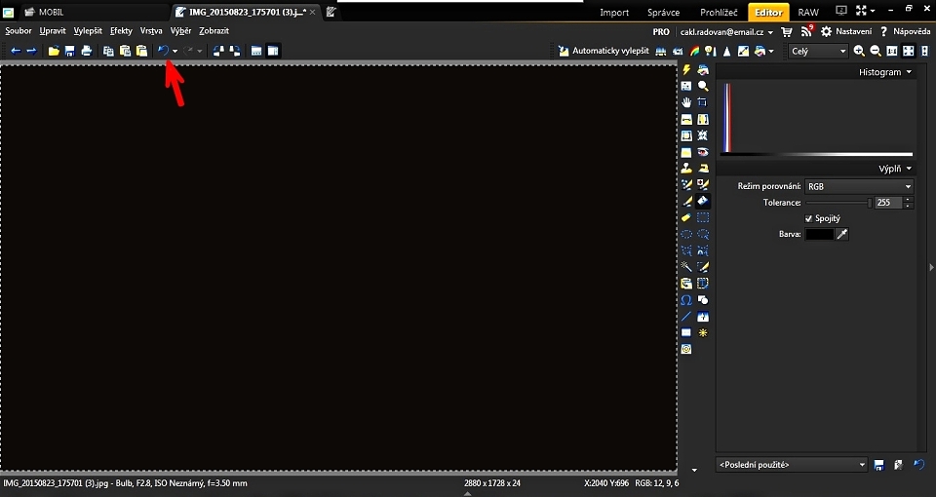The width and height of the screenshot is (936, 497).
Task: Pick color with the eyedropper icon
Action: [x=843, y=234]
